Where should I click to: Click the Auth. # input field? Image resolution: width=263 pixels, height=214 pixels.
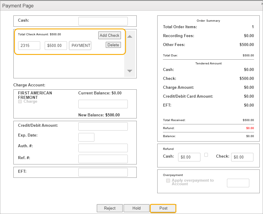[x=103, y=148]
